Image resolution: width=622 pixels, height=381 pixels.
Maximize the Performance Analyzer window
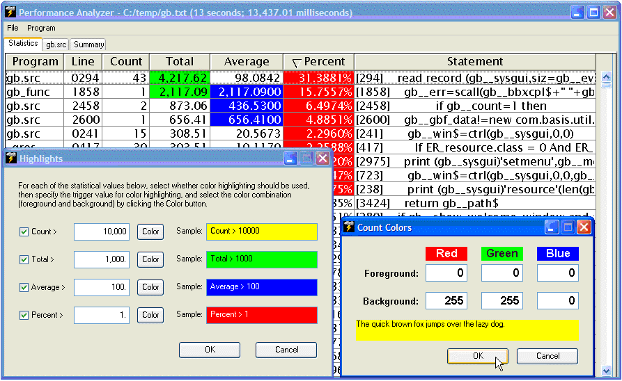pyautogui.click(x=594, y=13)
